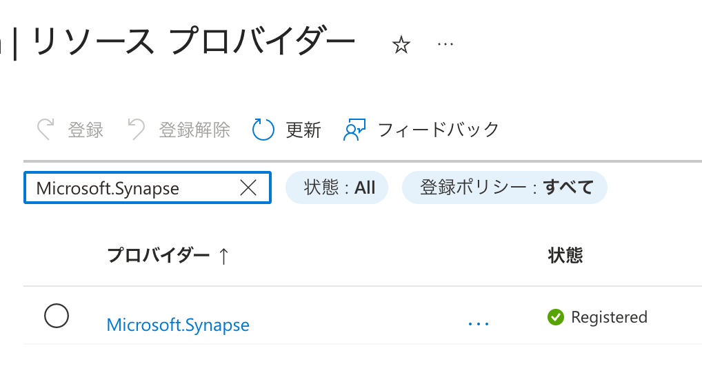Open the 登録ポリシー : すべて filter
The image size is (702, 375).
[x=504, y=187]
